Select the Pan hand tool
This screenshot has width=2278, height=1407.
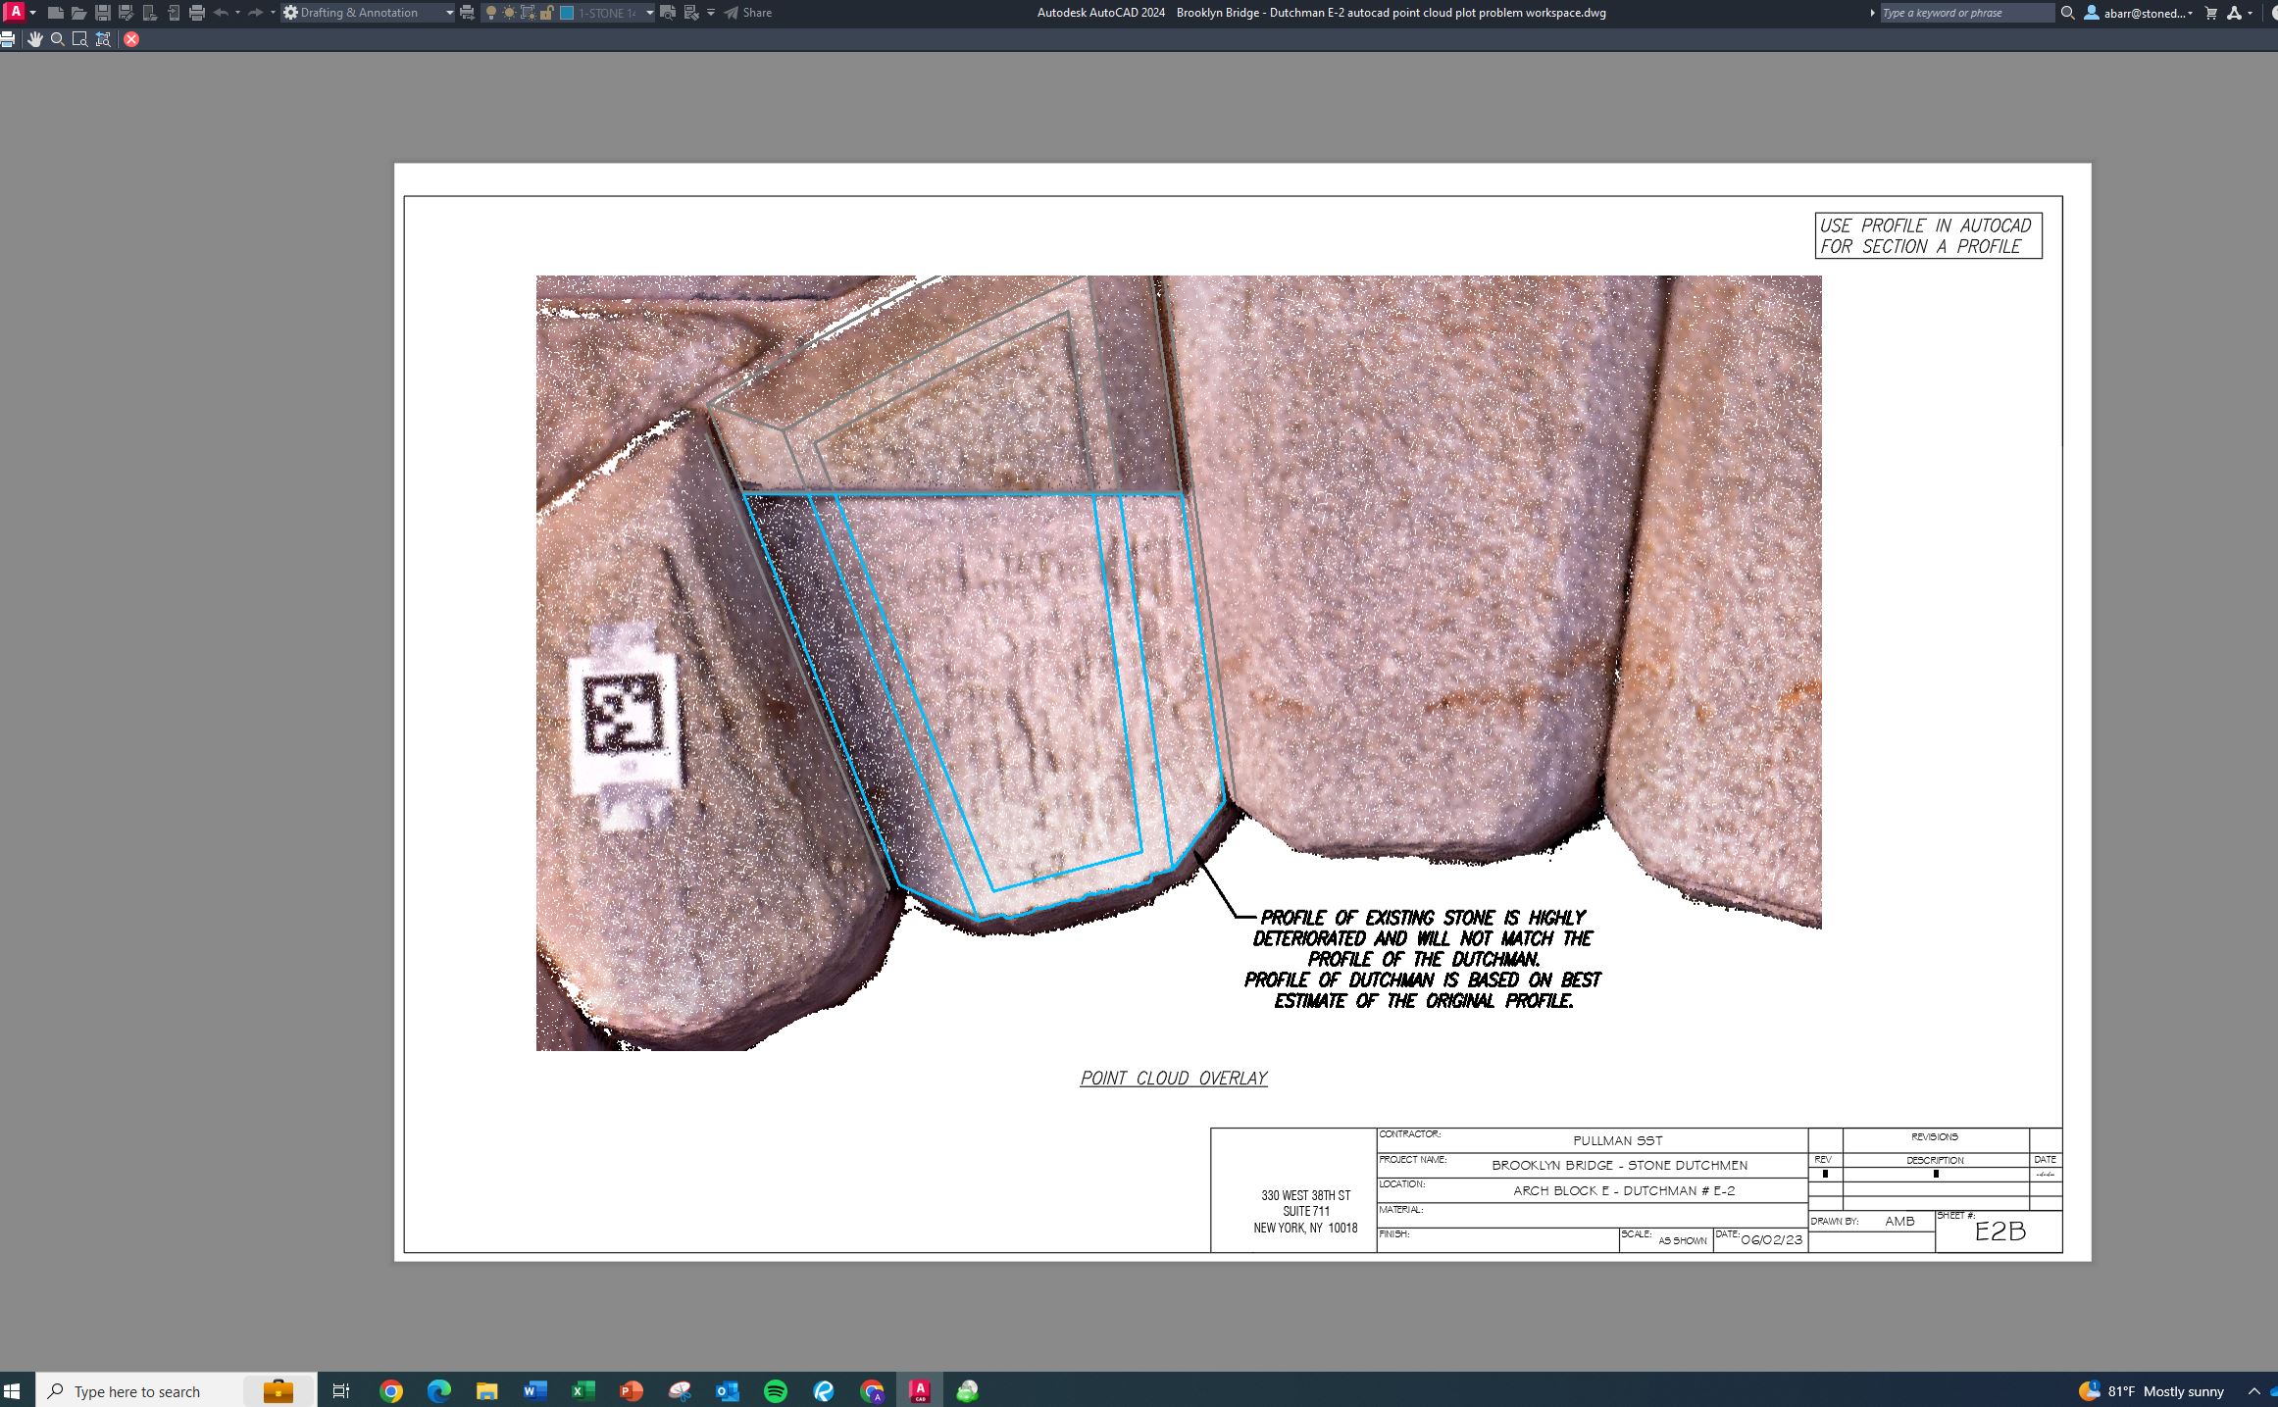[x=35, y=39]
